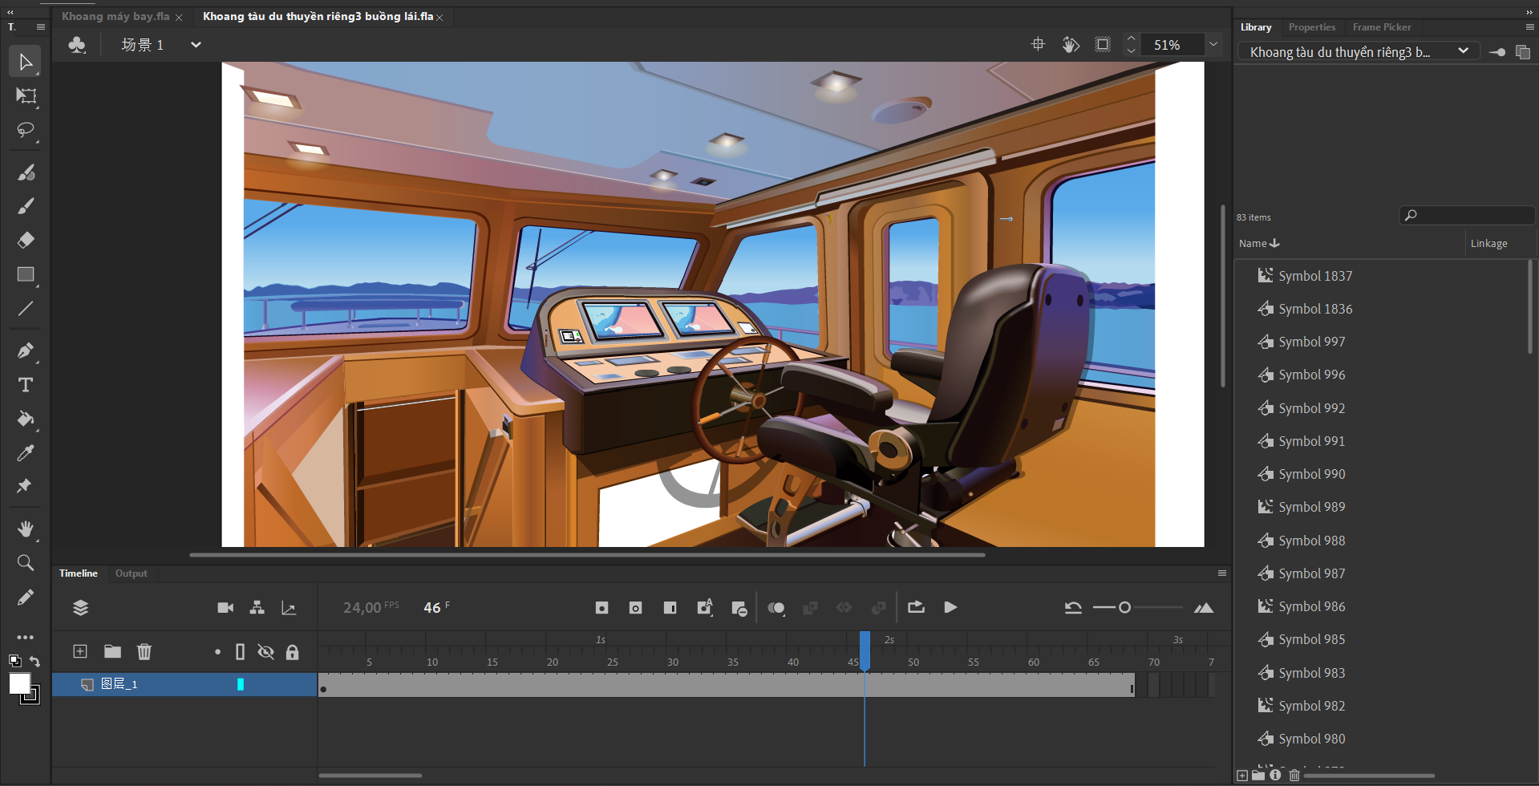Select the Lasso tool
The image size is (1539, 786).
coord(26,130)
